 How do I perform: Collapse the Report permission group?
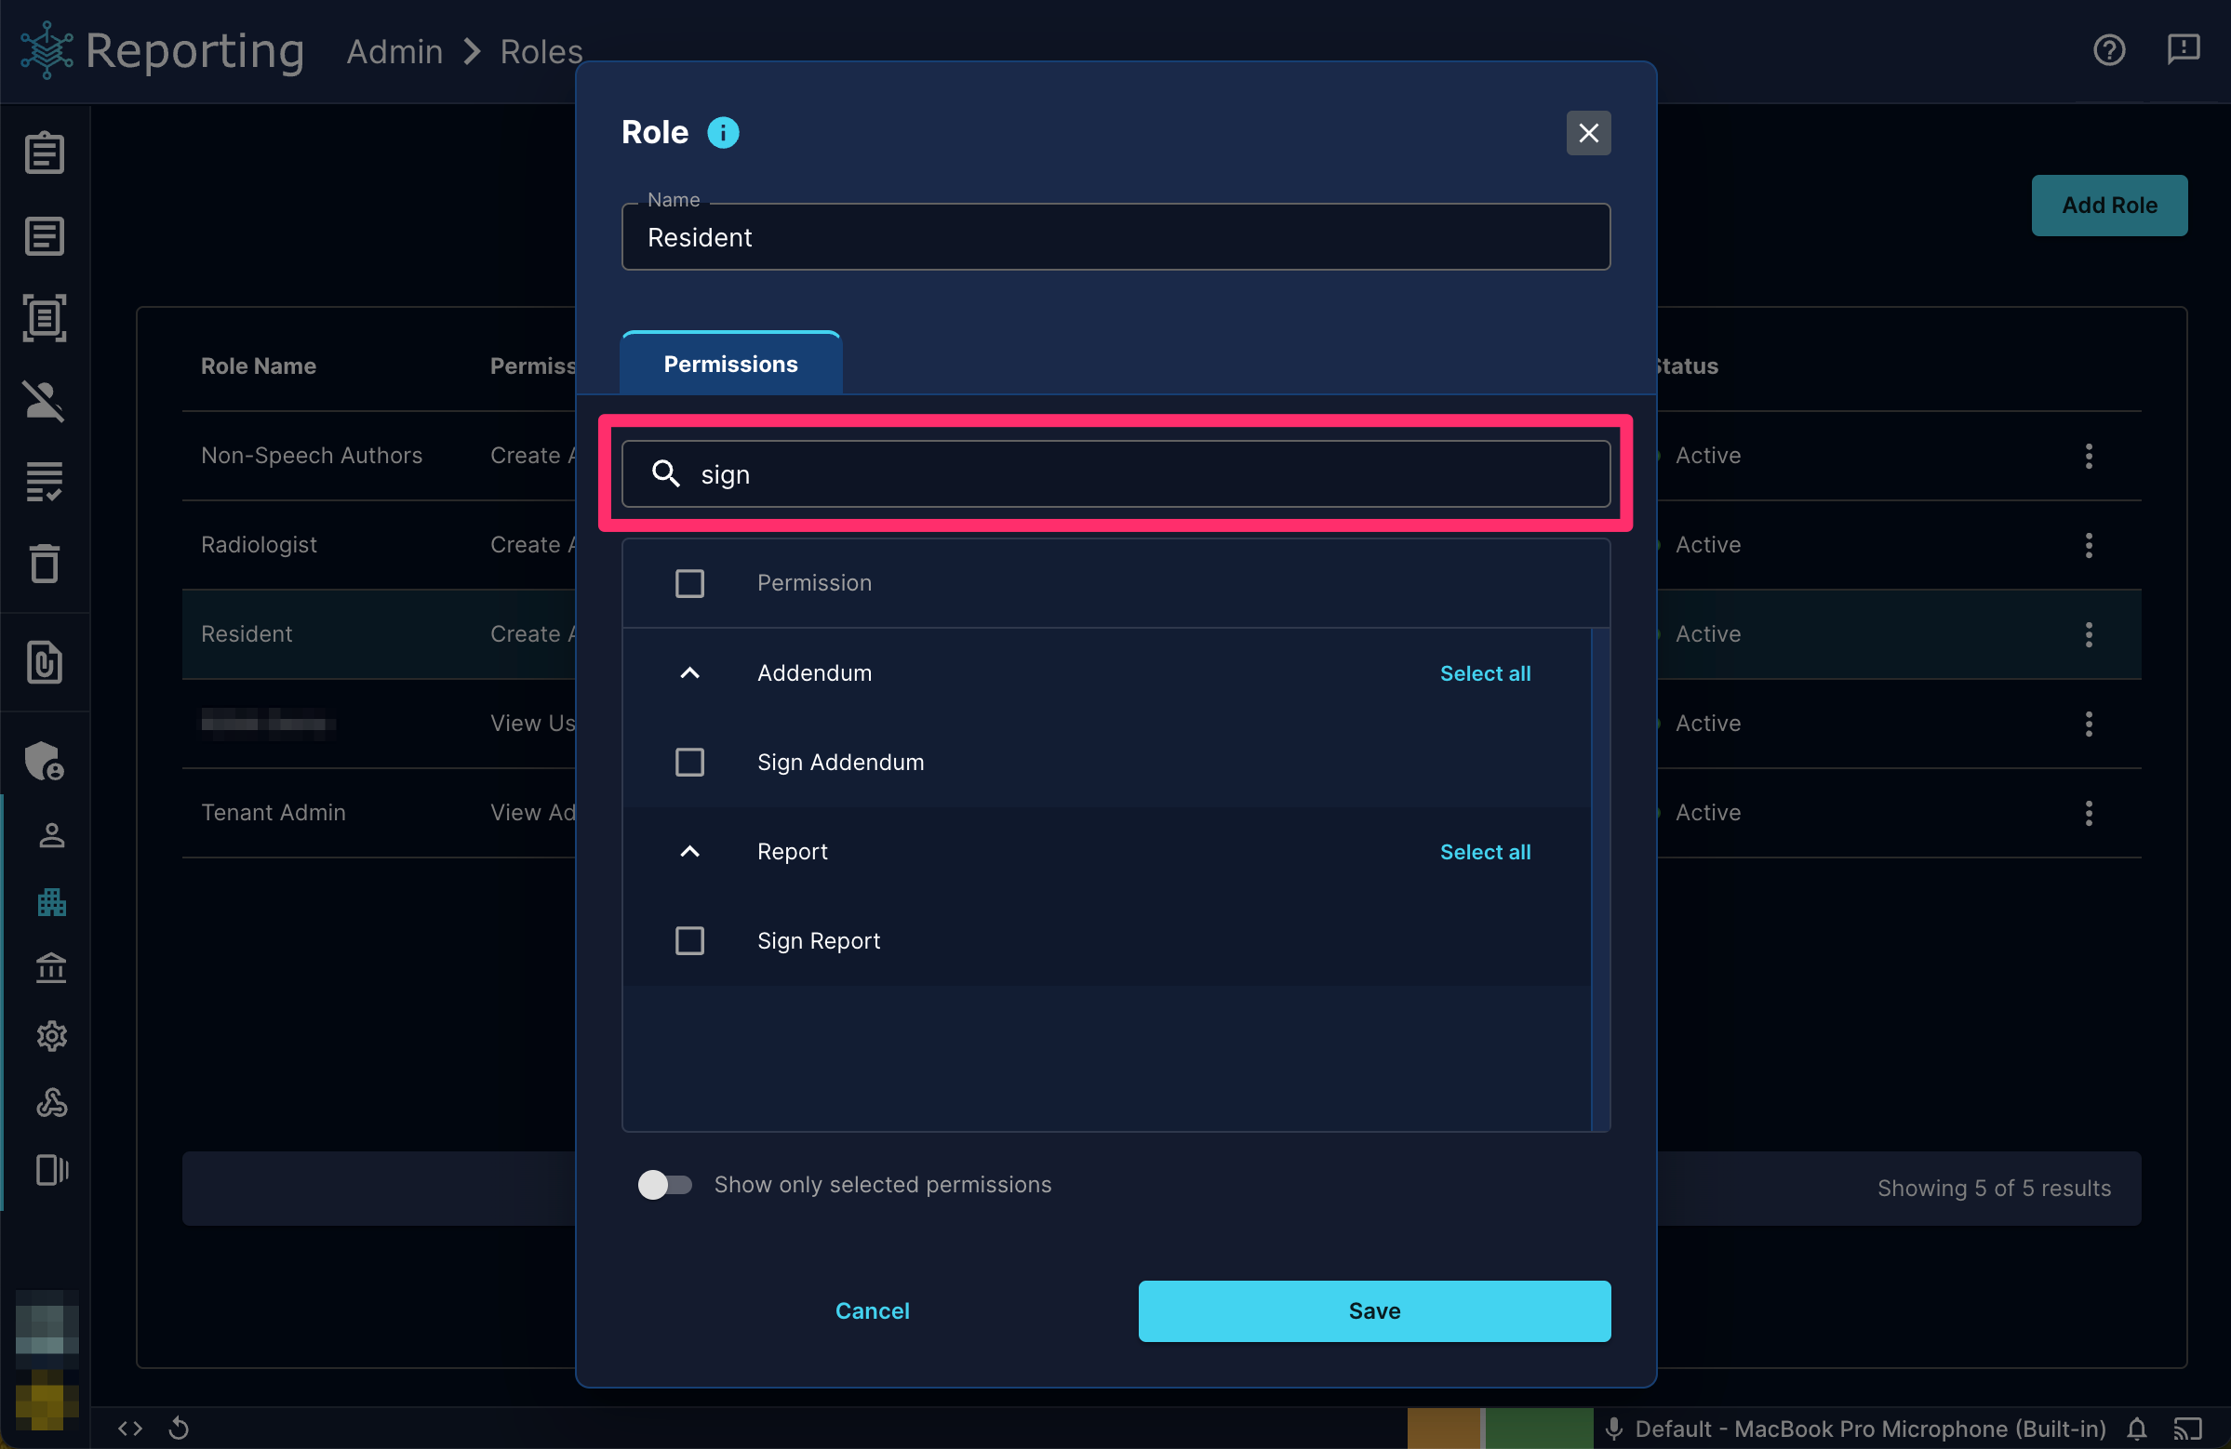(690, 851)
